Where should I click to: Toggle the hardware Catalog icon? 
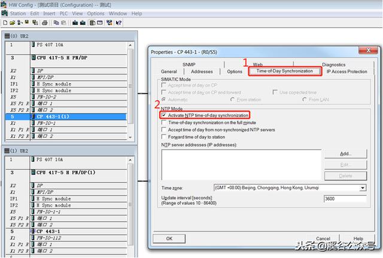tap(92, 23)
